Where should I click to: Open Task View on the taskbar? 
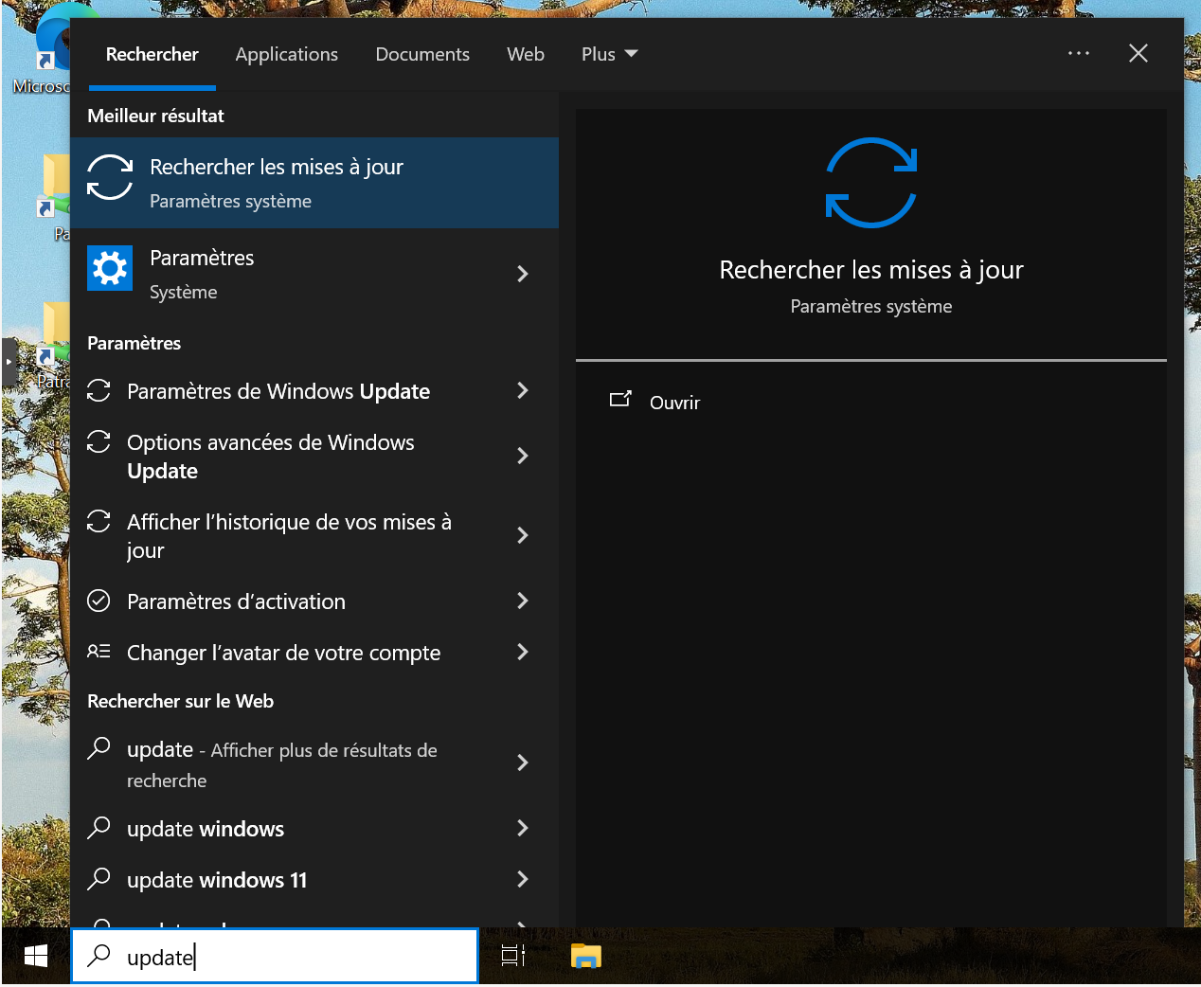coord(513,957)
